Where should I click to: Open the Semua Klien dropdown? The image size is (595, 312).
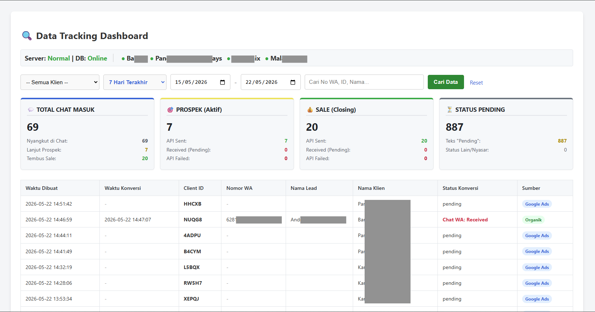click(x=60, y=82)
